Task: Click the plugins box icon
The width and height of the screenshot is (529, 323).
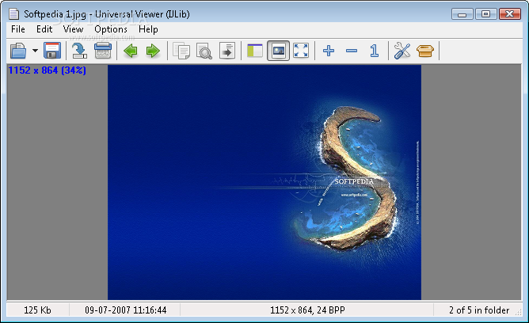Action: 425,51
